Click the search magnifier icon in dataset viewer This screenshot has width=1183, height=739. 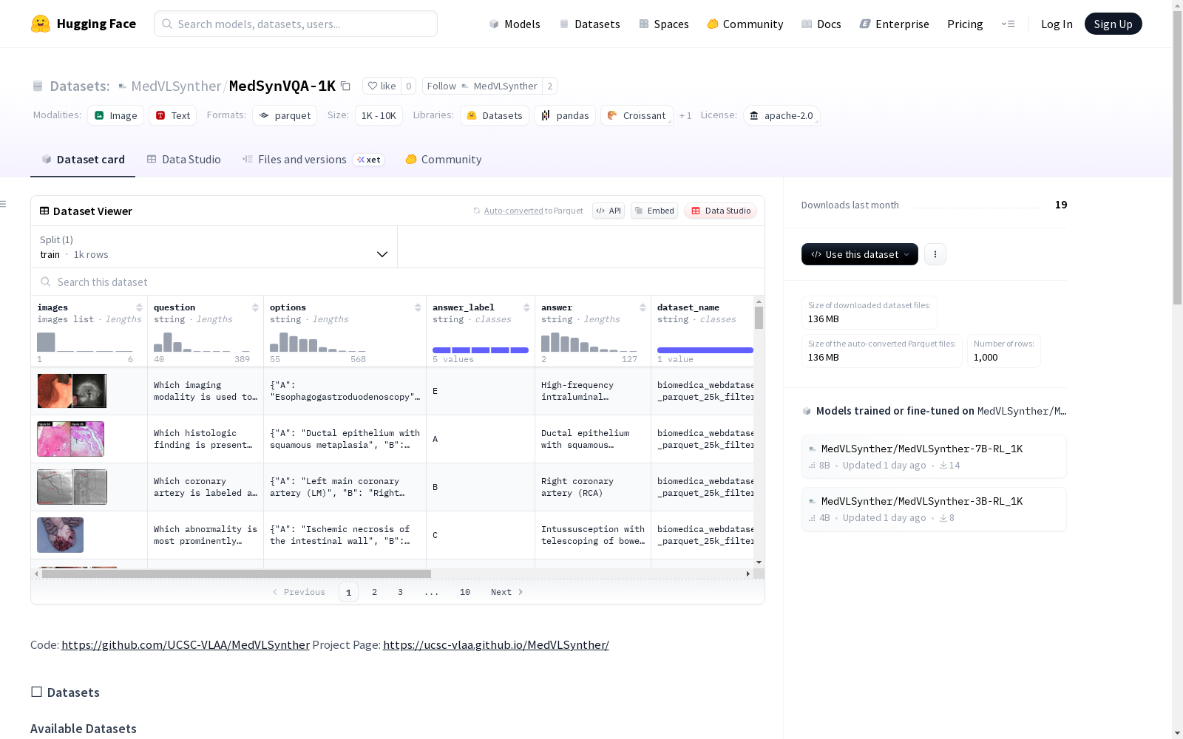tap(46, 282)
